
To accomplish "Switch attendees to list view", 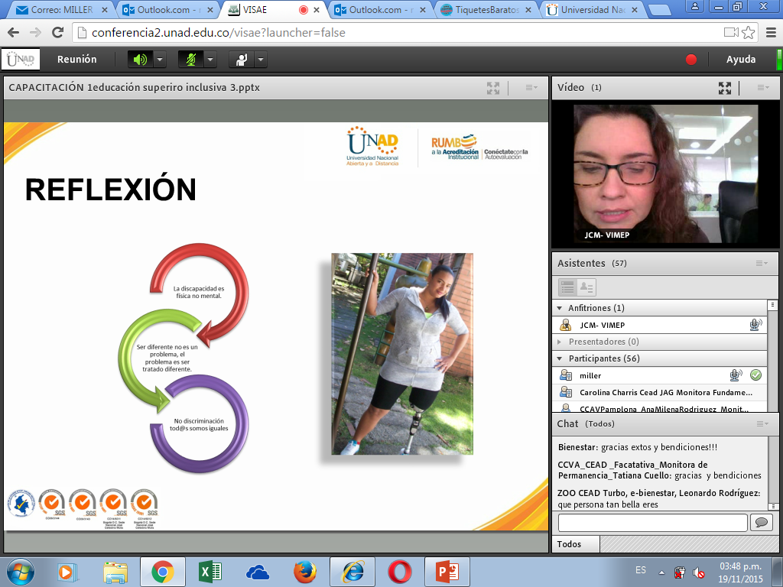I will click(x=567, y=287).
